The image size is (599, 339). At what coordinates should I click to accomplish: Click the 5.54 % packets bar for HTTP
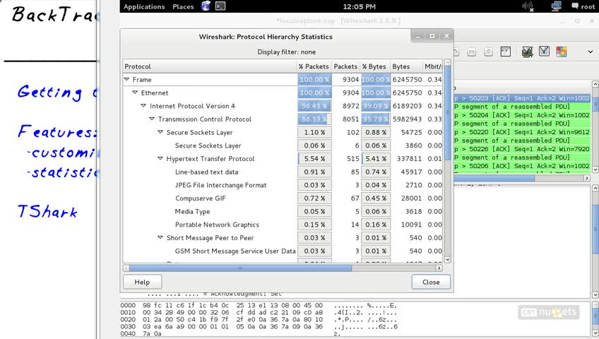[314, 158]
